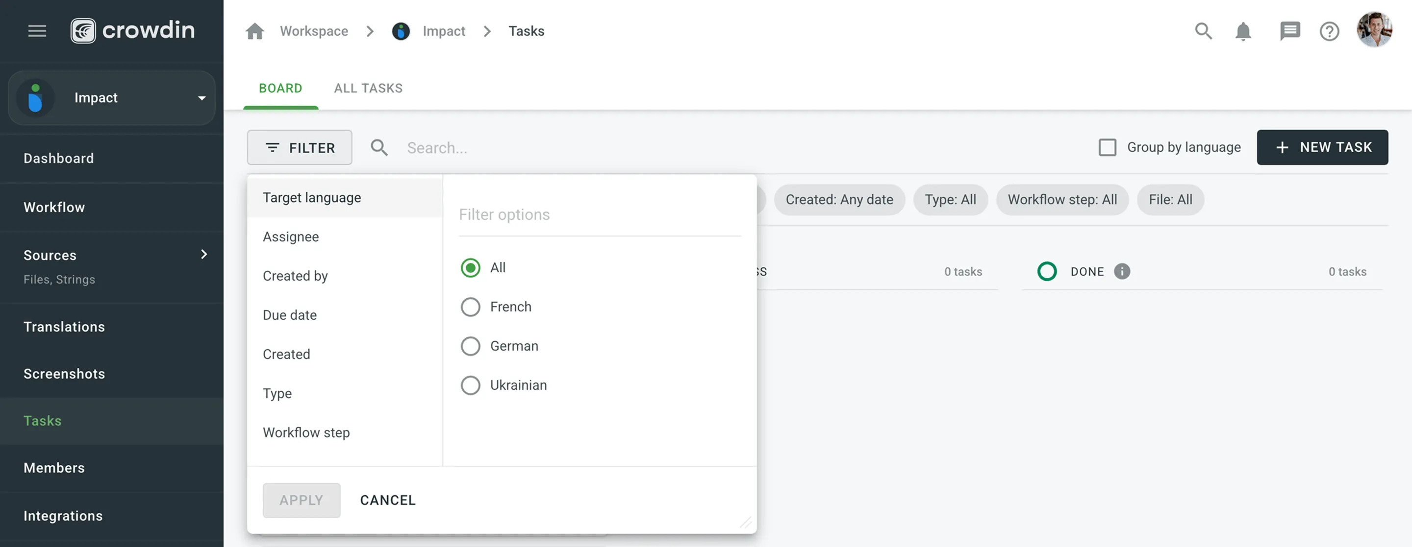Open the hamburger navigation menu
Viewport: 1412px width, 547px height.
pyautogui.click(x=37, y=31)
